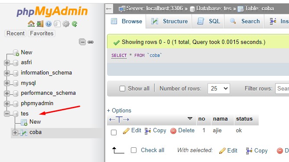289x162 pixels.
Task: Expand the mysql database node
Action: (x=7, y=83)
